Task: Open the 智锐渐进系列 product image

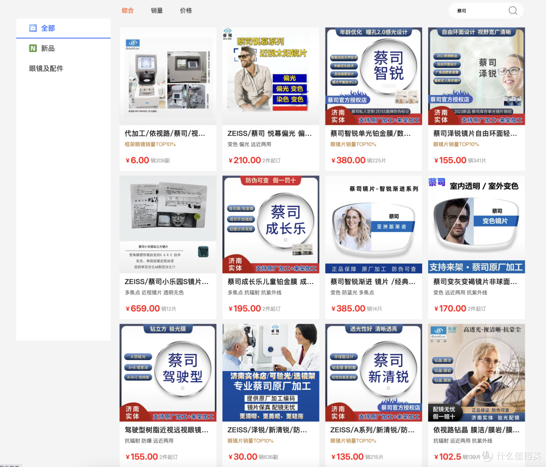Action: pyautogui.click(x=374, y=224)
